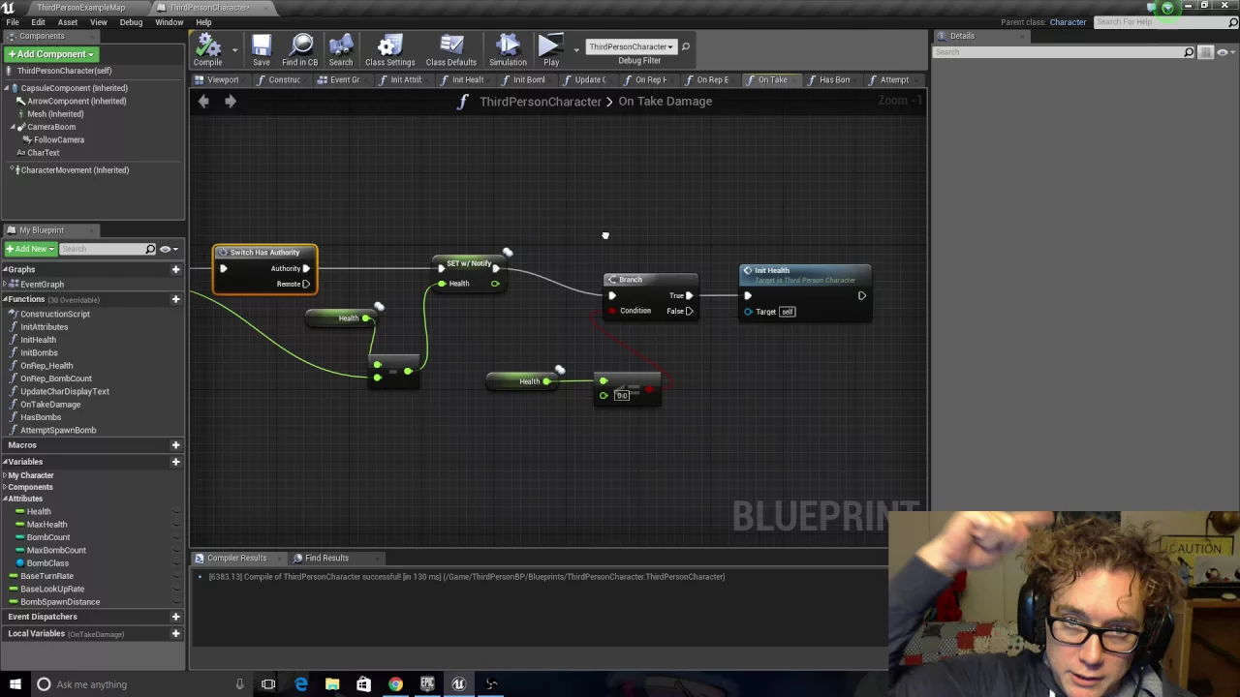Open the Play options dropdown arrow

click(575, 48)
